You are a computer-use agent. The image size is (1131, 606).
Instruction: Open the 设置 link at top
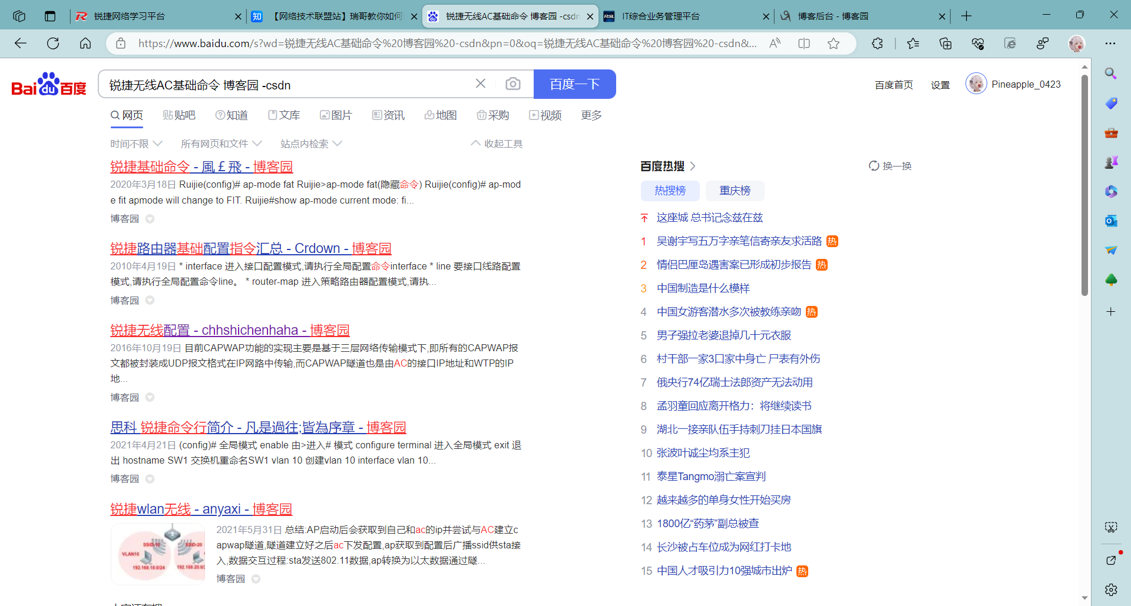940,85
